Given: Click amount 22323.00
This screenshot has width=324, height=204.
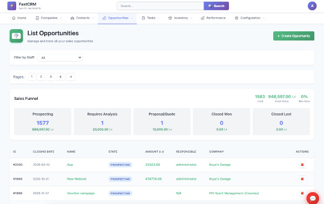Looking at the screenshot, I should (152, 165).
